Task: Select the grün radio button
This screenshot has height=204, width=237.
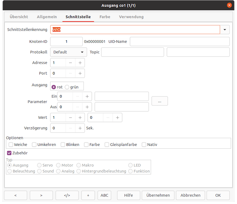Action: pyautogui.click(x=67, y=87)
